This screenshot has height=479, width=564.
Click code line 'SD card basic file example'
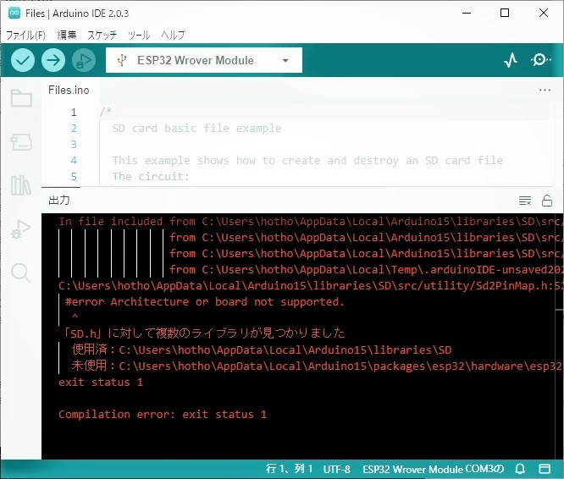click(x=196, y=129)
